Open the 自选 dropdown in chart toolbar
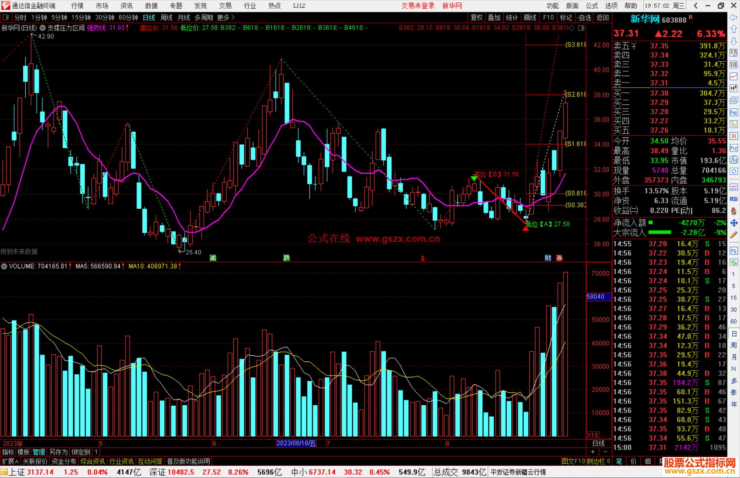 584,17
